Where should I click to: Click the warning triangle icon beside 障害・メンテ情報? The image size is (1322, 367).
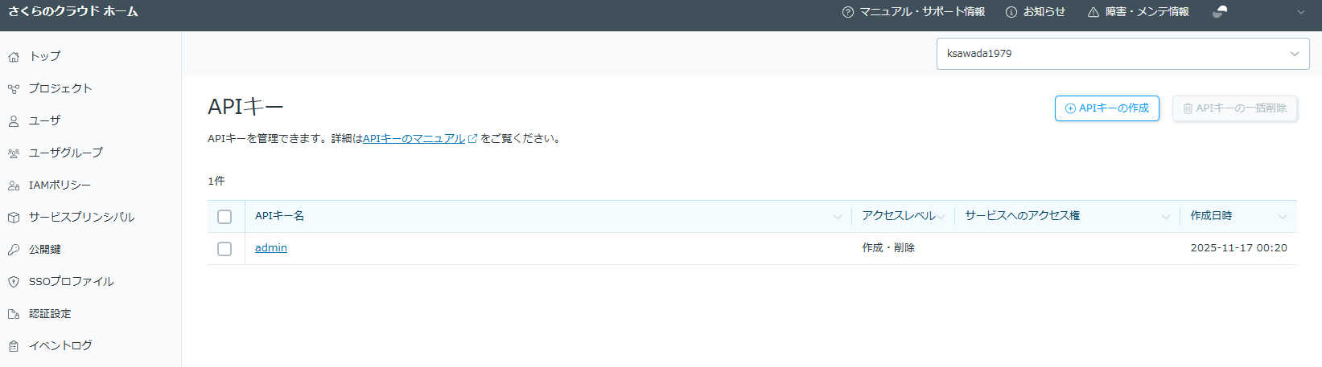(1093, 12)
